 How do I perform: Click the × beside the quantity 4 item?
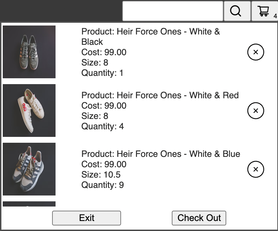[x=255, y=110]
